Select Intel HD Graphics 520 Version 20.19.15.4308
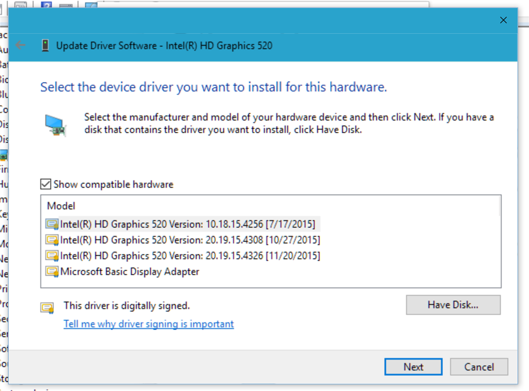The image size is (529, 391). pos(190,240)
